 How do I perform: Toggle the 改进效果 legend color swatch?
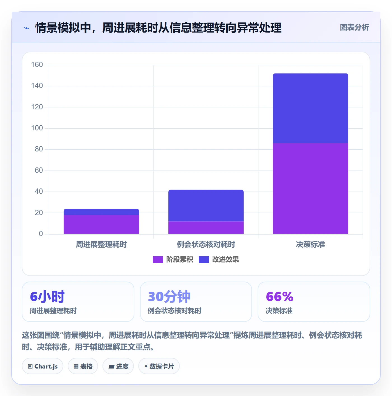(204, 260)
